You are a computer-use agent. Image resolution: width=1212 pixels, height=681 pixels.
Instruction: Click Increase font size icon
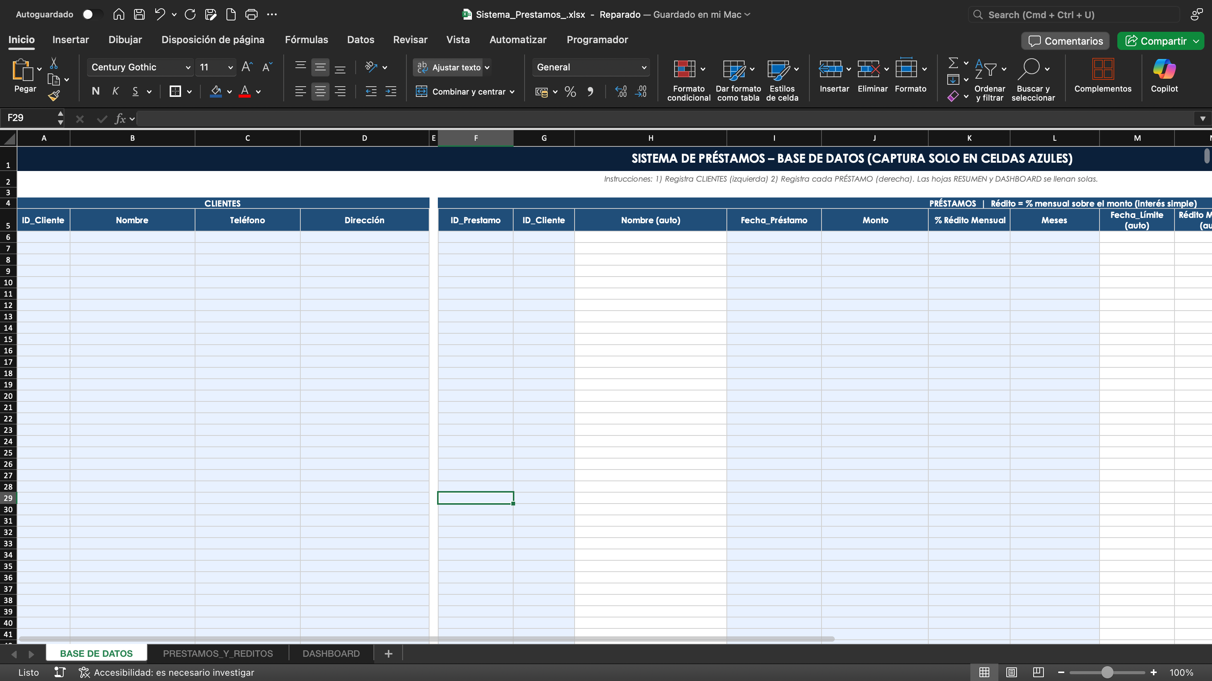247,67
